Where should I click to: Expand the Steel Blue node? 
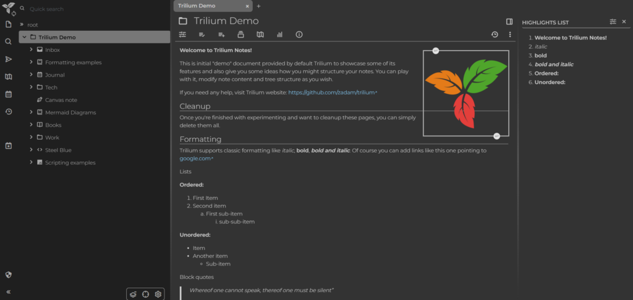[31, 149]
